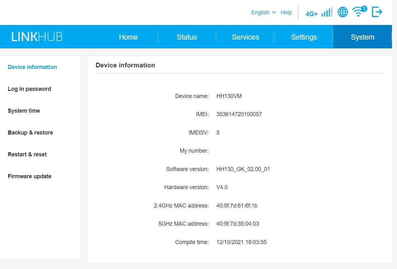Click the 4G+ network type indicator

pos(311,14)
